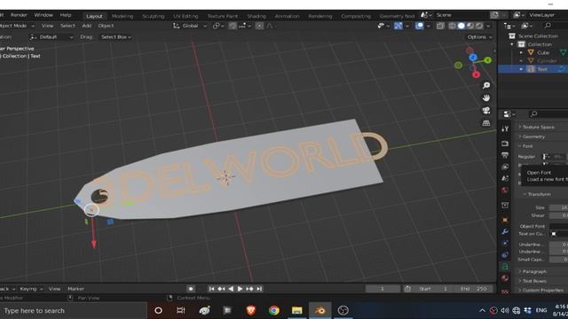Toggle proportional editing
568x319 pixels.
tap(259, 26)
